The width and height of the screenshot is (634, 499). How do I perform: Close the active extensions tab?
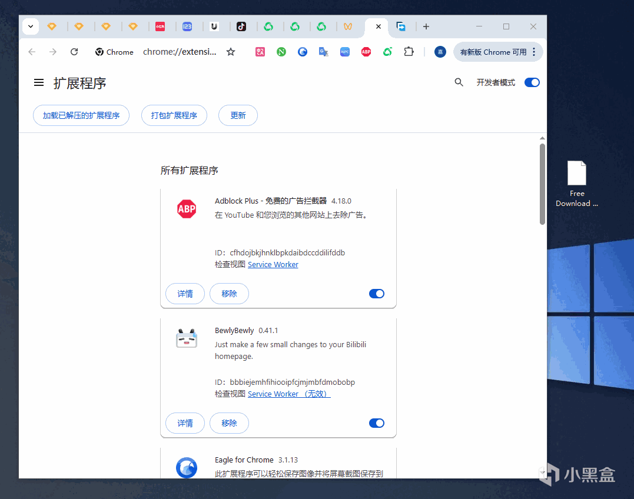pos(379,26)
